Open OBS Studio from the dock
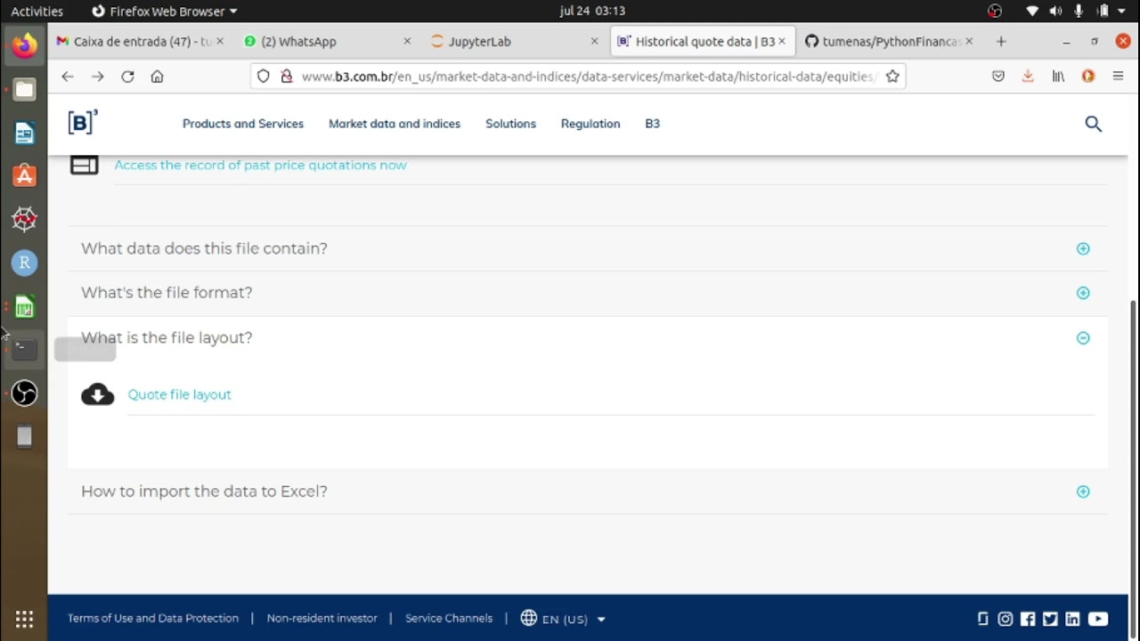Screen dimensions: 1140x641 point(24,393)
